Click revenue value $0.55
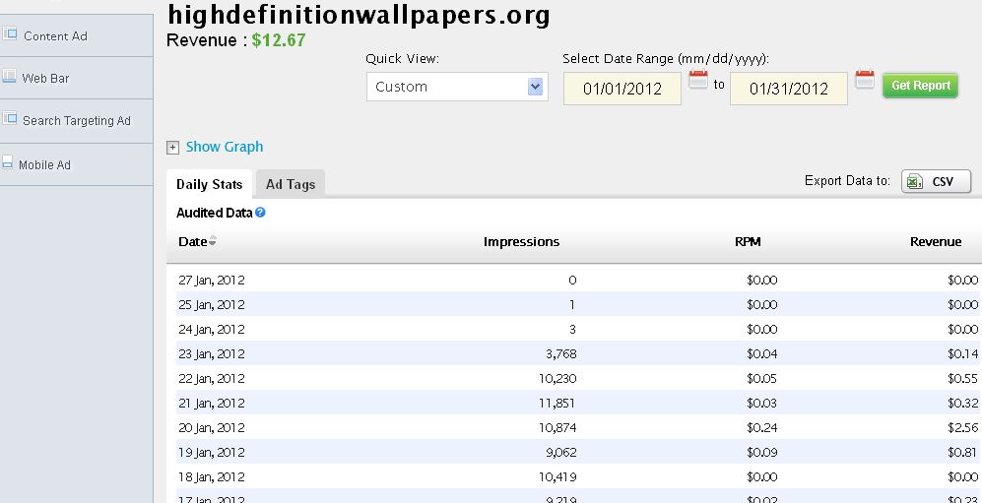This screenshot has width=982, height=503. coord(963,379)
